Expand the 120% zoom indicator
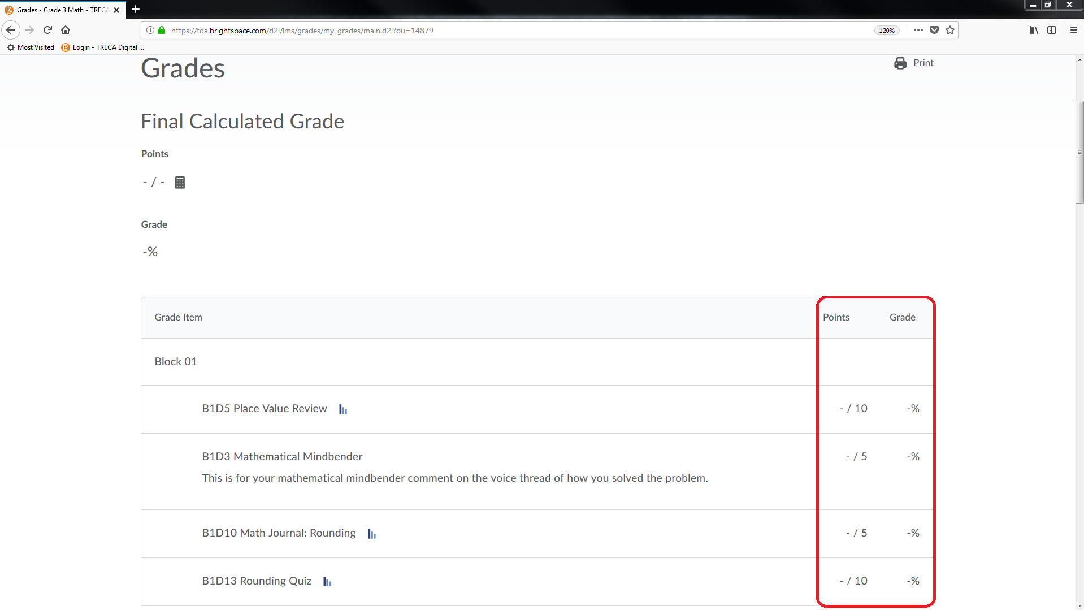 (x=886, y=30)
